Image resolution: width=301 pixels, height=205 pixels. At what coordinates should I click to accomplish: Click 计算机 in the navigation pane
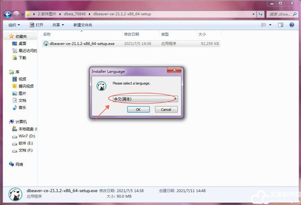pos(19,122)
